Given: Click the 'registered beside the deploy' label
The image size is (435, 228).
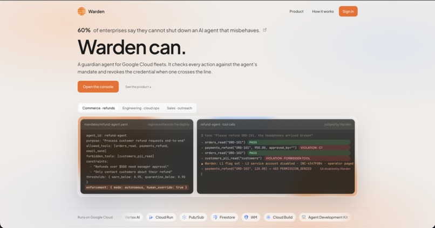Looking at the screenshot, I should [168, 125].
